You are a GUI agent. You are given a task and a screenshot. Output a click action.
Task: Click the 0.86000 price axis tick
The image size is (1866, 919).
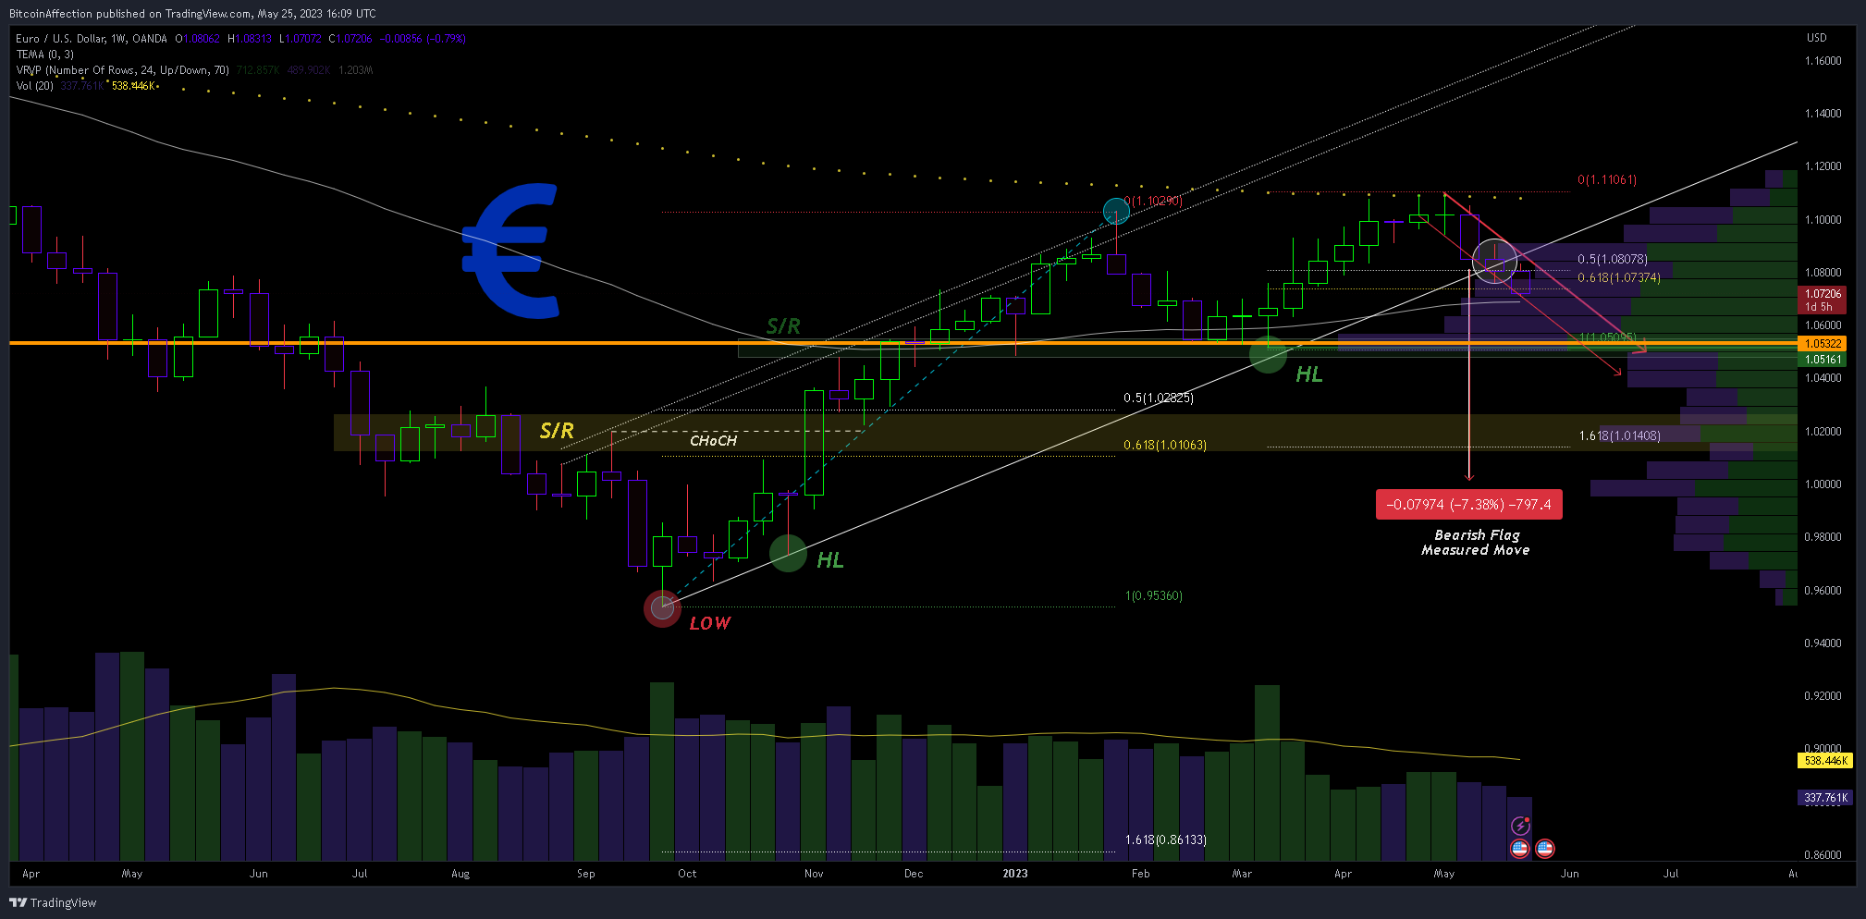pos(1823,855)
